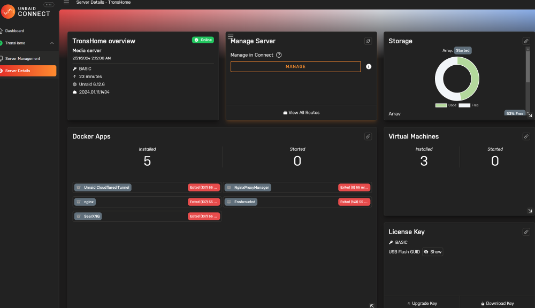Click the Docker Installed count 5
Screen dimensions: 535x308
click(147, 161)
